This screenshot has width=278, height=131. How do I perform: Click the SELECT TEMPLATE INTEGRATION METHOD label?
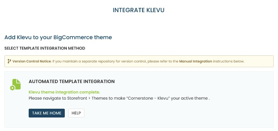coord(45,48)
